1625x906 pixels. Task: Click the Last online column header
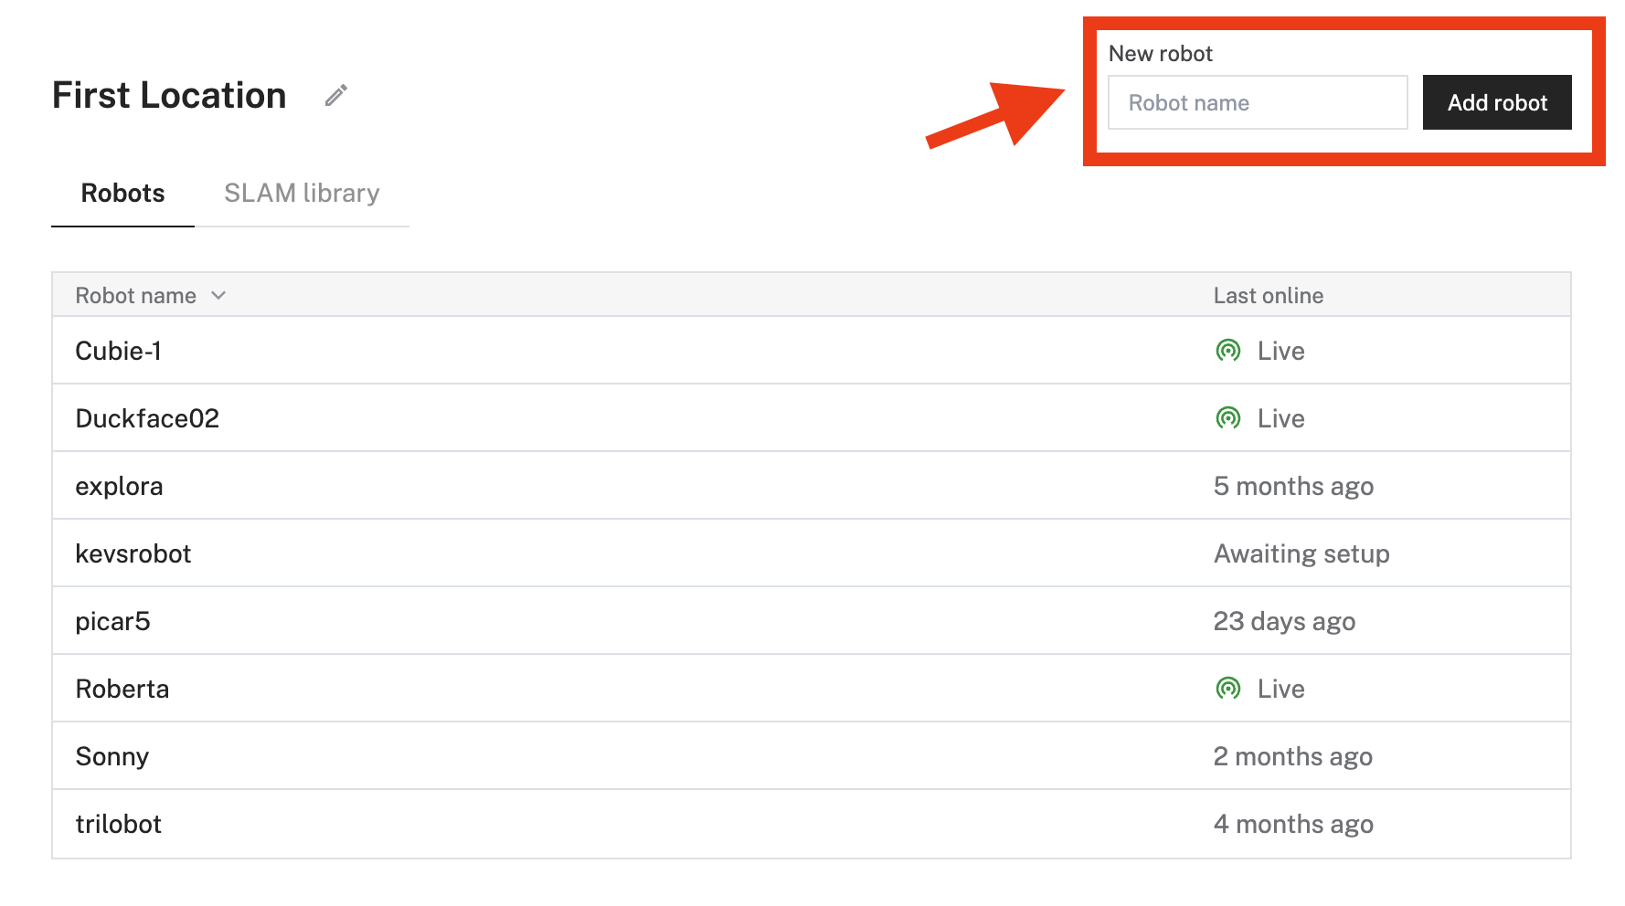click(1269, 296)
